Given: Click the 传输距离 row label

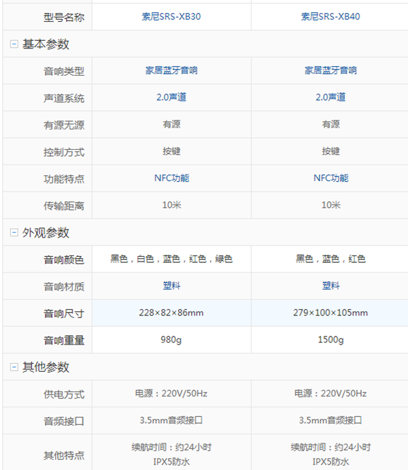Looking at the screenshot, I should [x=64, y=206].
